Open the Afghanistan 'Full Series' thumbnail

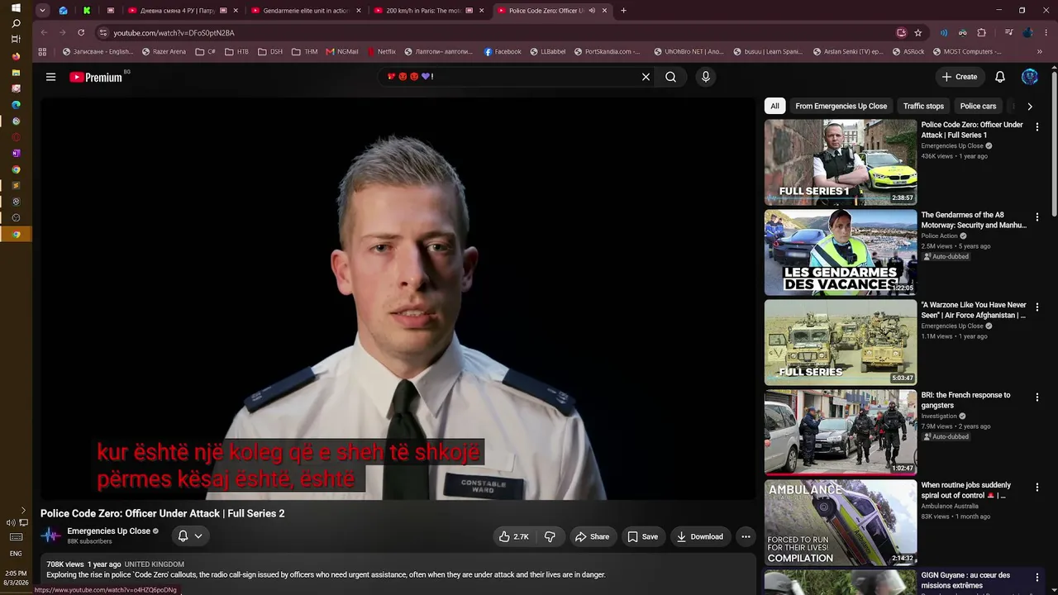[840, 342]
